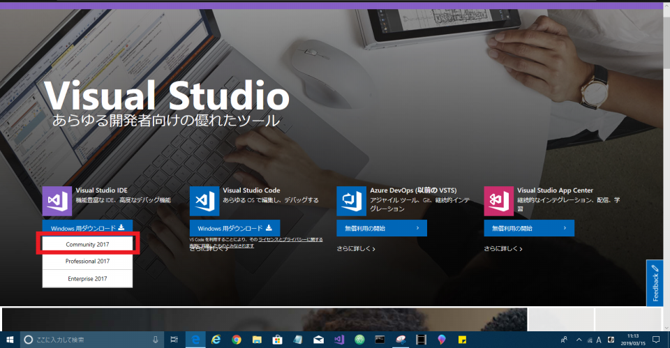Viewport: 670px width, 348px height.
Task: Click the Azure DevOps logo icon
Action: pos(351,201)
